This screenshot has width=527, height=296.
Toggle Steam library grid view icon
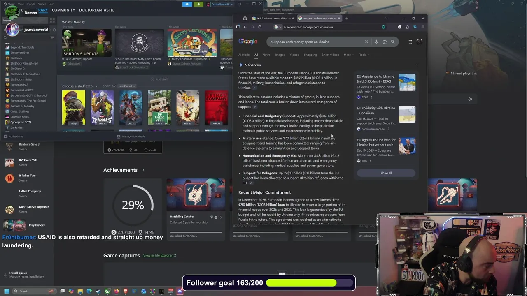52,20
